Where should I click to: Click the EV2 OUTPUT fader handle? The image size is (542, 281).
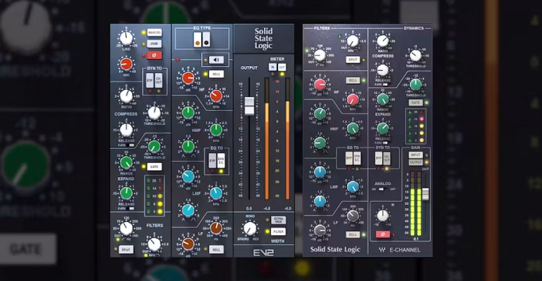(248, 106)
